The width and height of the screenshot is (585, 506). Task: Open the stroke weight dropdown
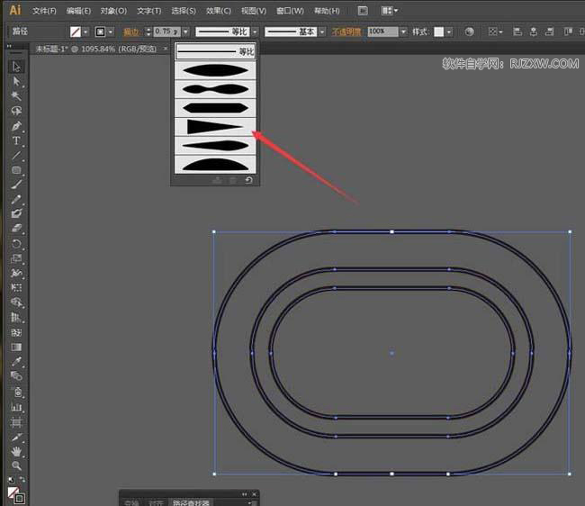point(184,32)
